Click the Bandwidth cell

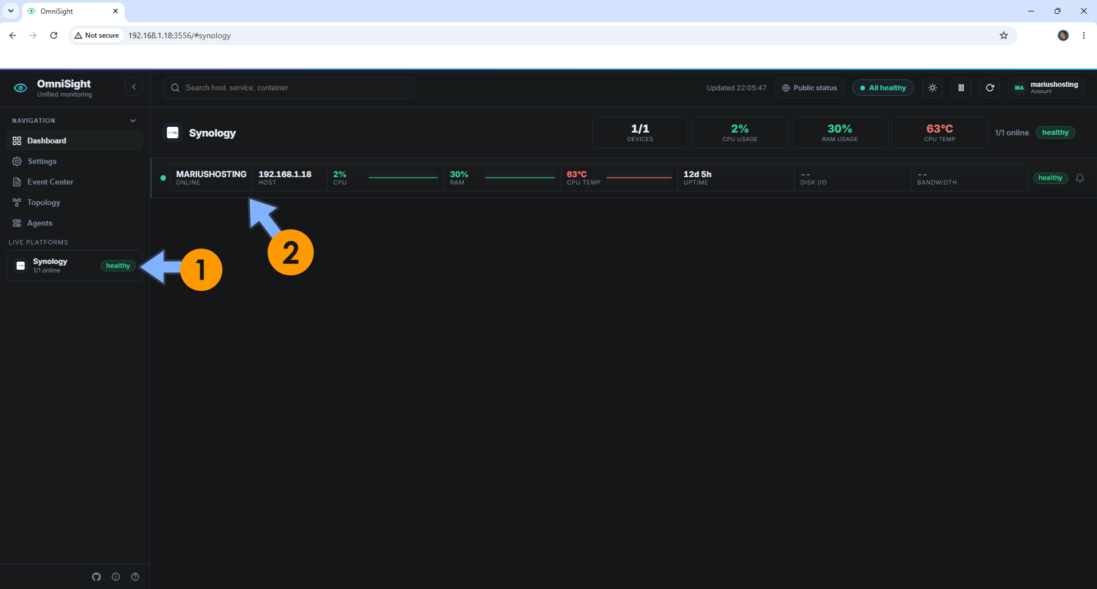[969, 178]
